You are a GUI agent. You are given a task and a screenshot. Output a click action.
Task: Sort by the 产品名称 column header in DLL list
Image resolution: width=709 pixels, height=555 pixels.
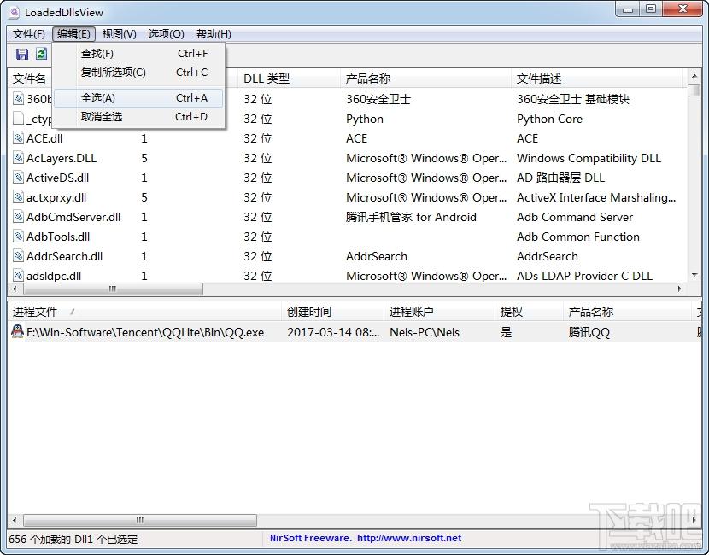(425, 79)
